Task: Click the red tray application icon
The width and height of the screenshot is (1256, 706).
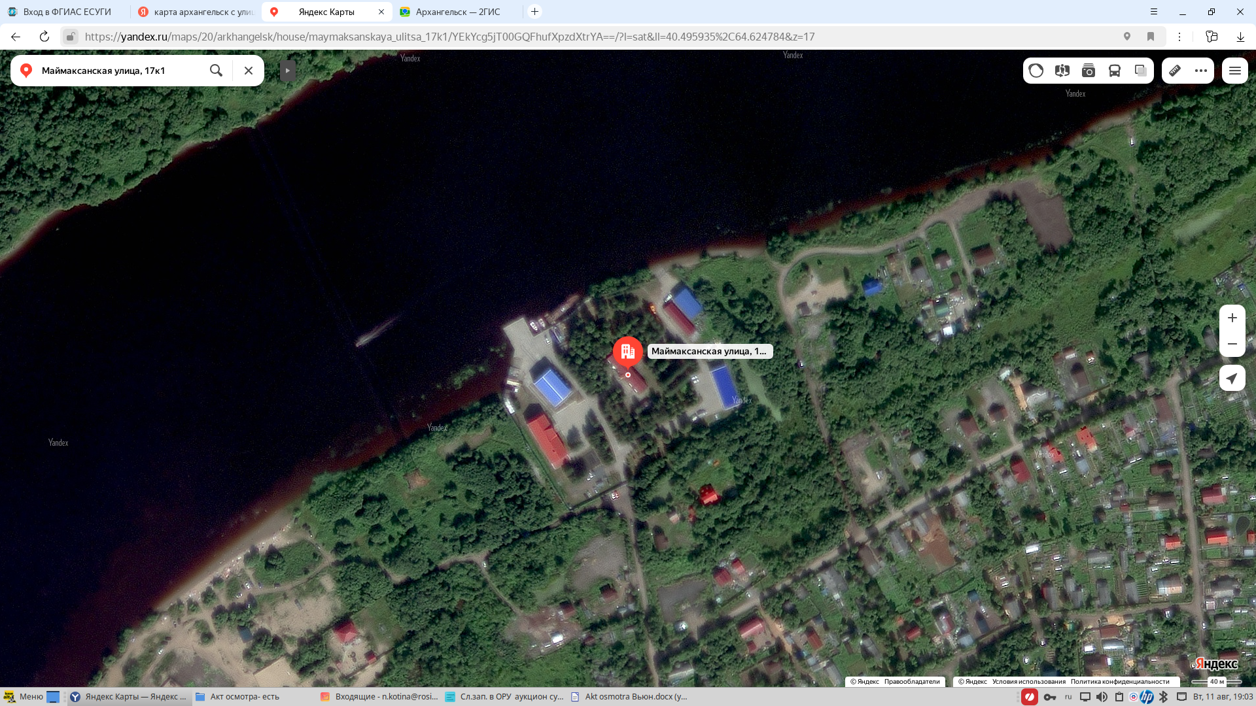Action: (x=1030, y=697)
